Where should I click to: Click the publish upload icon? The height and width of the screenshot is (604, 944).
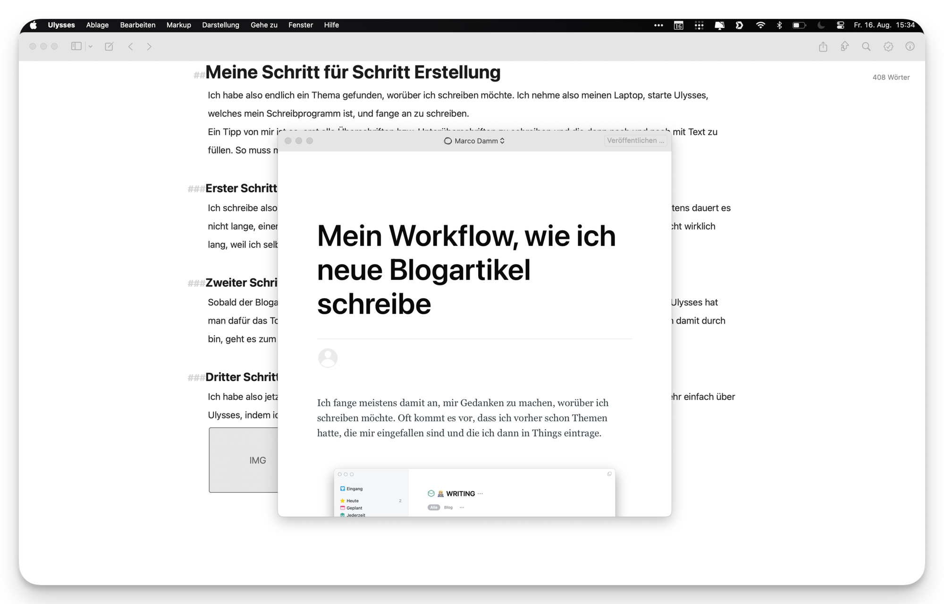coord(844,46)
